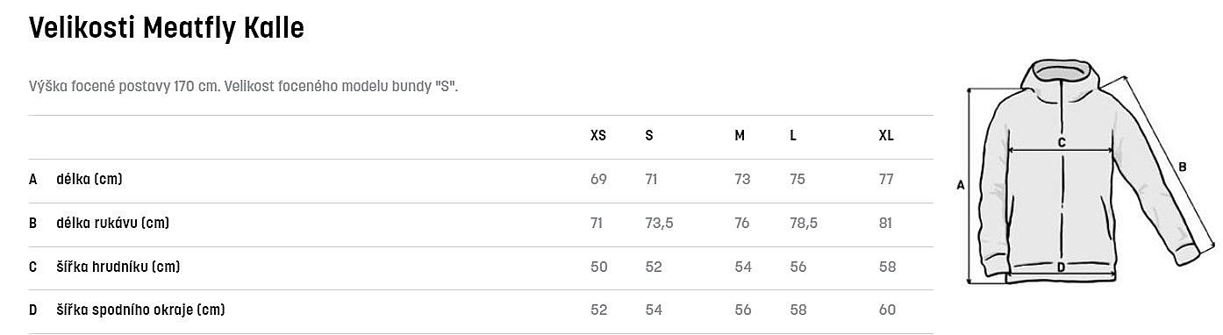Select the M size column header

[x=740, y=136]
